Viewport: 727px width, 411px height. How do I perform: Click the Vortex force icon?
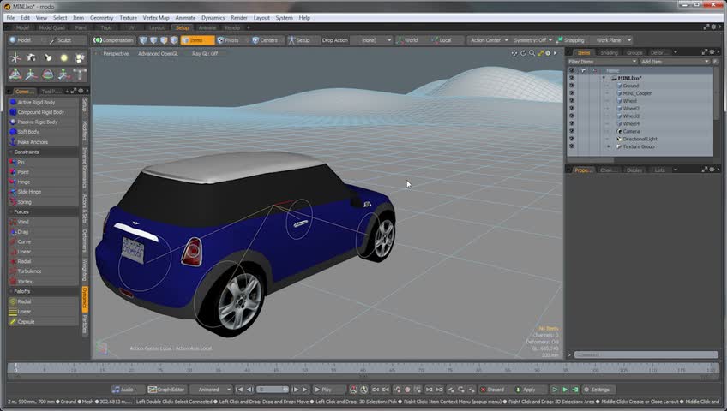click(13, 281)
